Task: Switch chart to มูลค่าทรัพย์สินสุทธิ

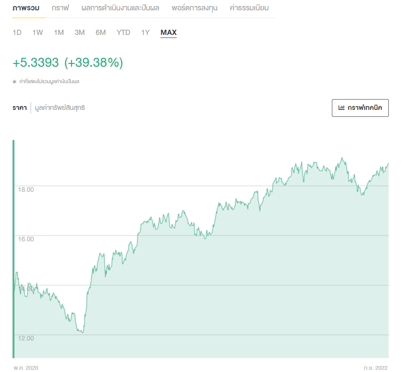Action: tap(60, 108)
